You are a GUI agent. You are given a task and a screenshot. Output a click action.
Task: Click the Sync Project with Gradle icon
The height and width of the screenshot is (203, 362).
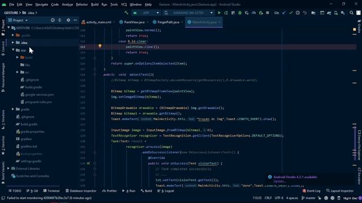point(329,13)
